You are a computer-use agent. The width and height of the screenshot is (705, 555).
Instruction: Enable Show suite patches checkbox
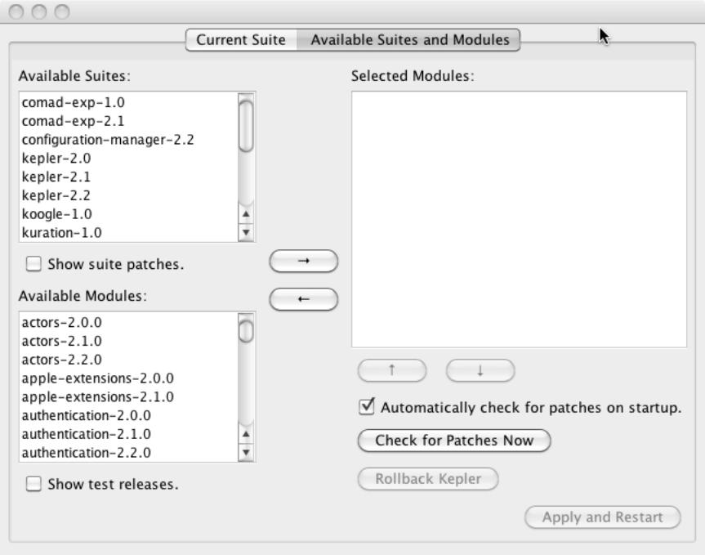pyautogui.click(x=33, y=264)
